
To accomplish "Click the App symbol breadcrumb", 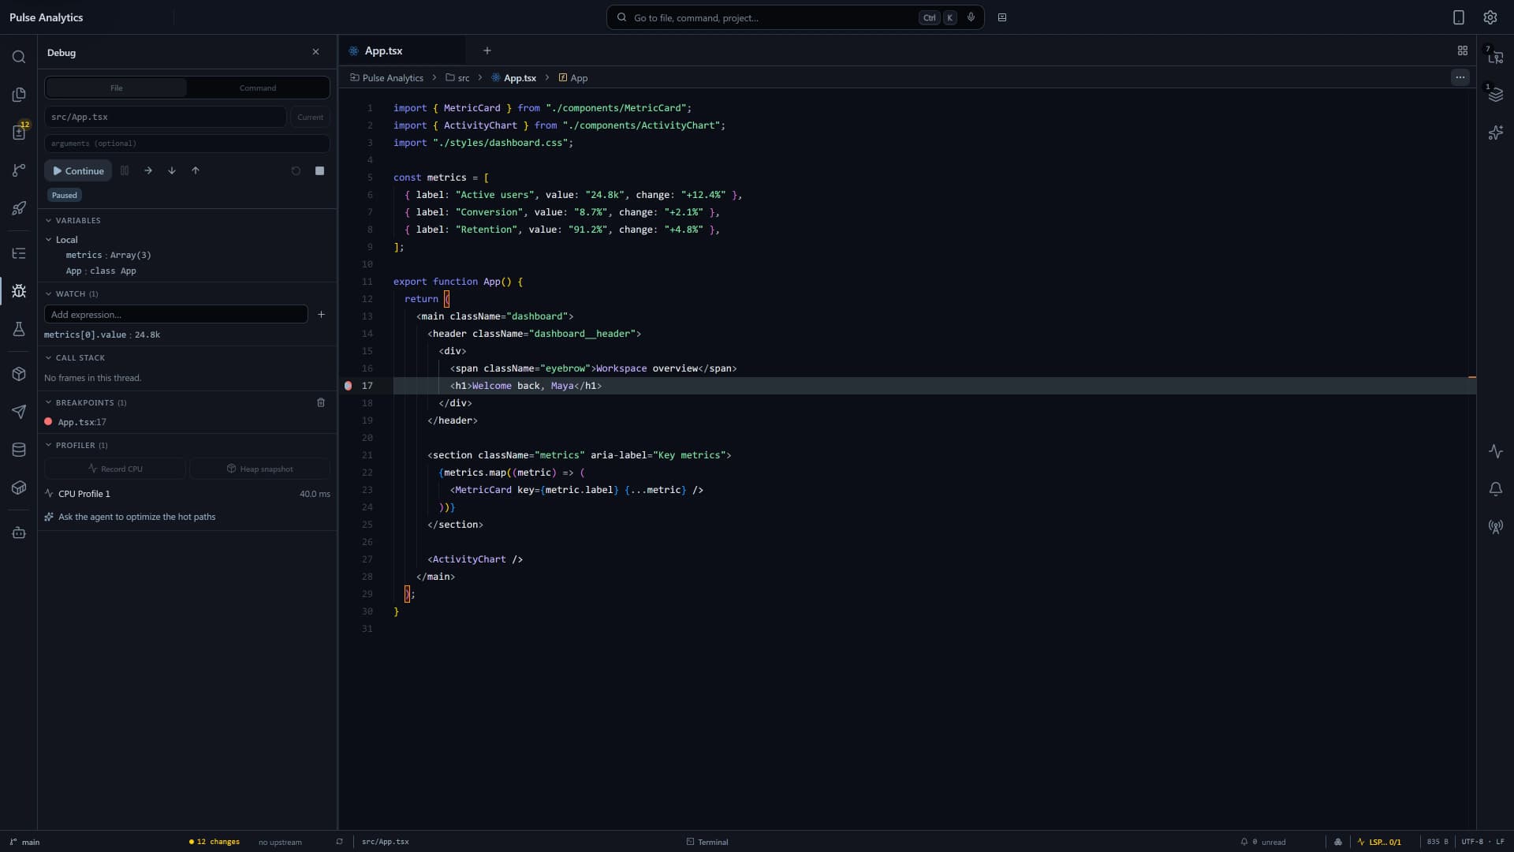I will pos(572,78).
